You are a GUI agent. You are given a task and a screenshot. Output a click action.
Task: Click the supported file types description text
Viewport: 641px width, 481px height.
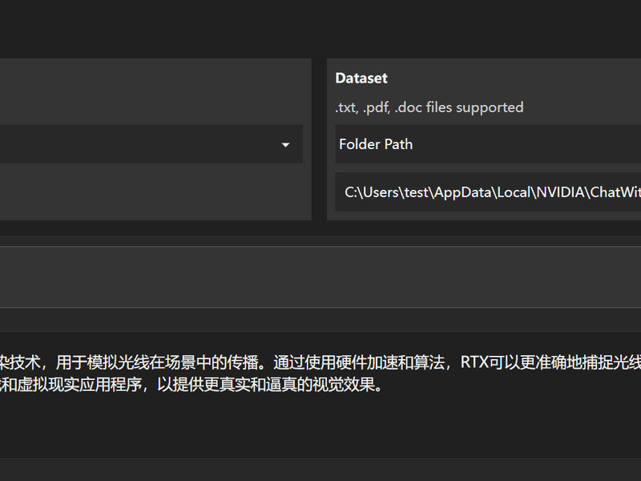tap(429, 107)
